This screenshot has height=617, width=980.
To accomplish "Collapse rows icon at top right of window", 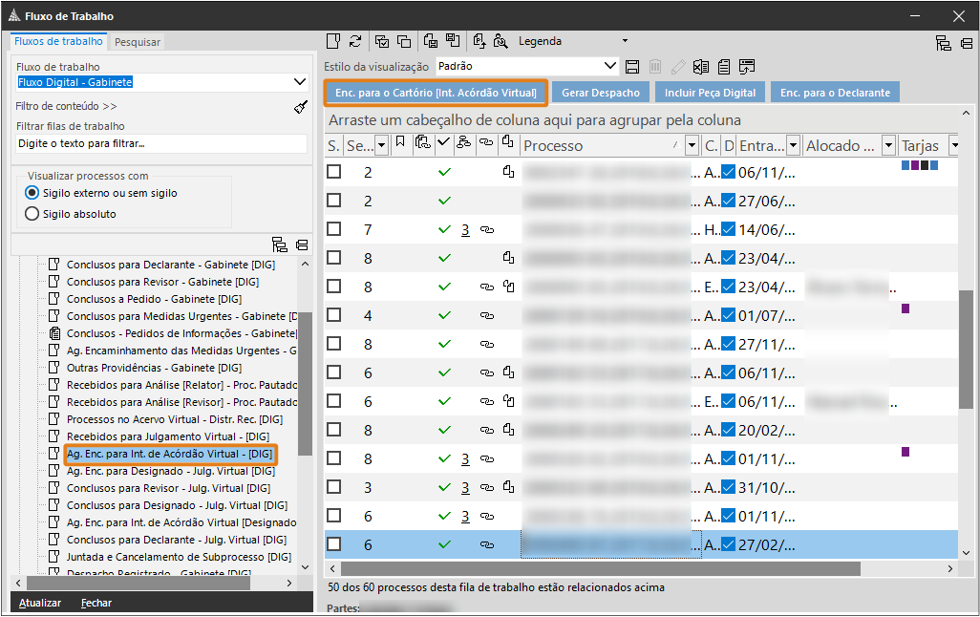I will [967, 44].
